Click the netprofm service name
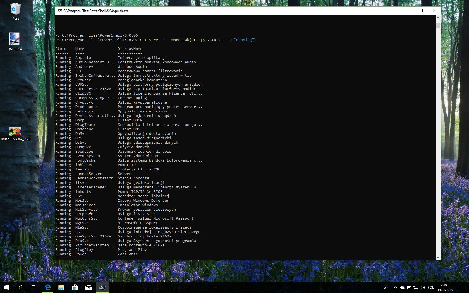The height and width of the screenshot is (293, 469). click(x=84, y=214)
